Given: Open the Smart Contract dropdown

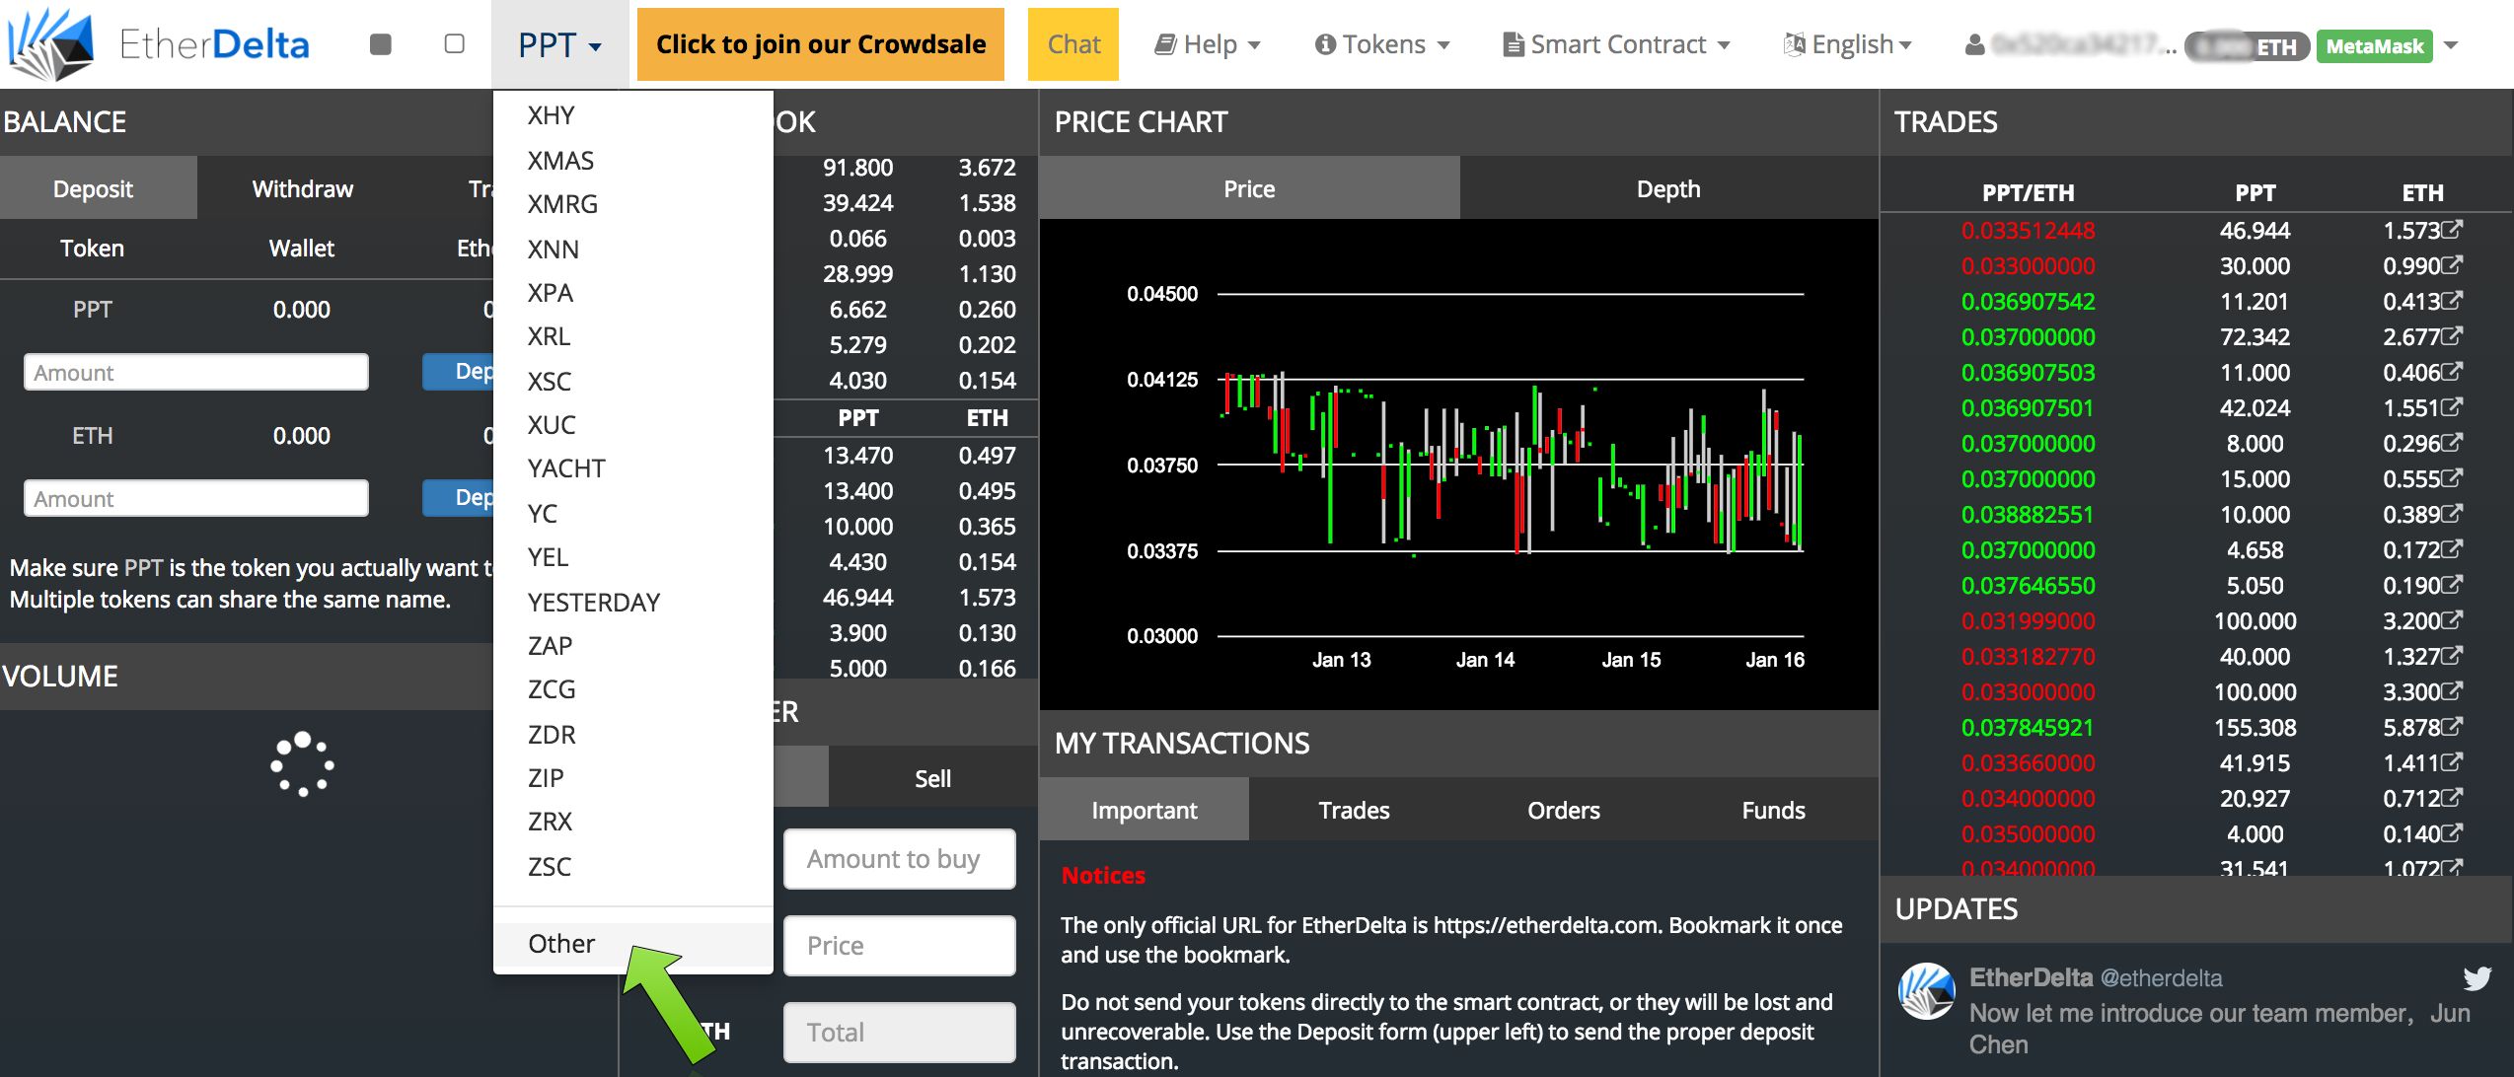Looking at the screenshot, I should [x=1616, y=44].
